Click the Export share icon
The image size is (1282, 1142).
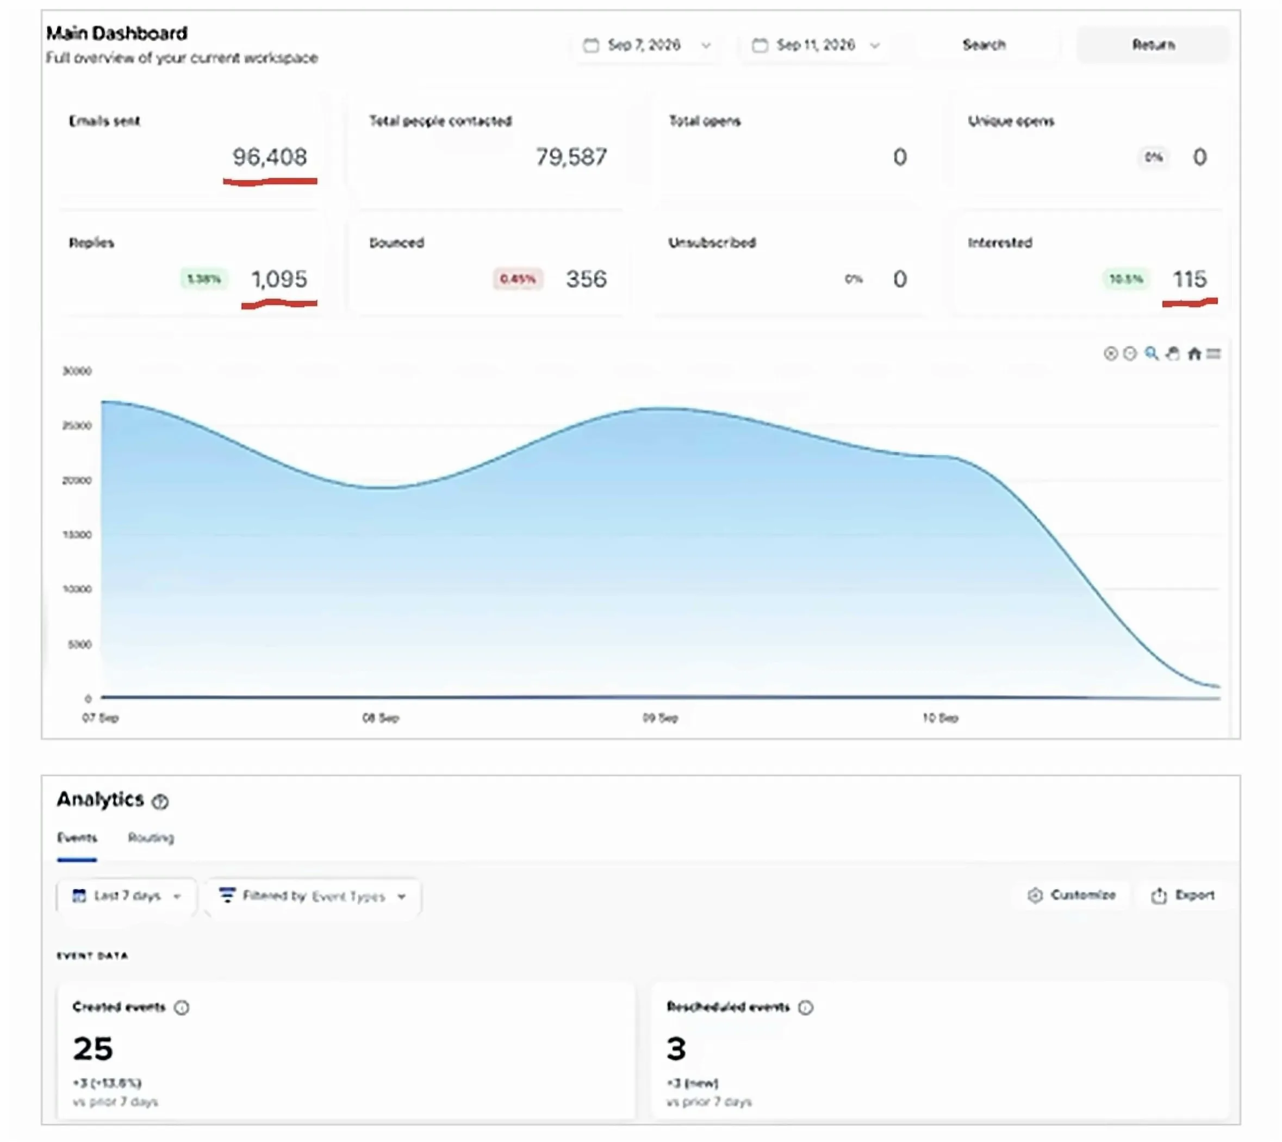[x=1159, y=896]
